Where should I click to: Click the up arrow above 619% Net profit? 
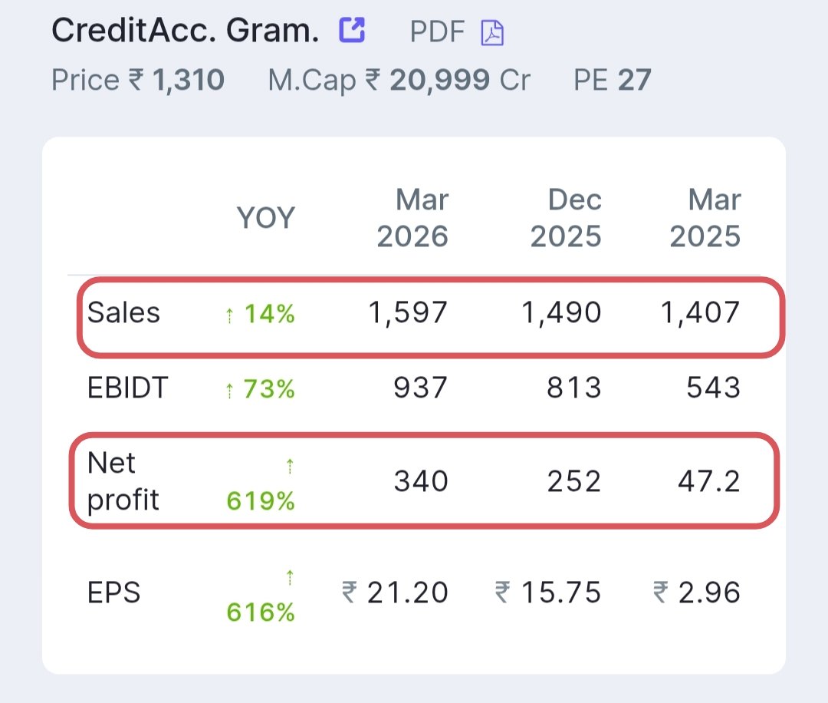pos(289,466)
